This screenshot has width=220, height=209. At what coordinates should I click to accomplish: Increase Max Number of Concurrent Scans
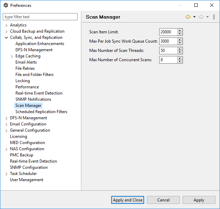[180, 58]
